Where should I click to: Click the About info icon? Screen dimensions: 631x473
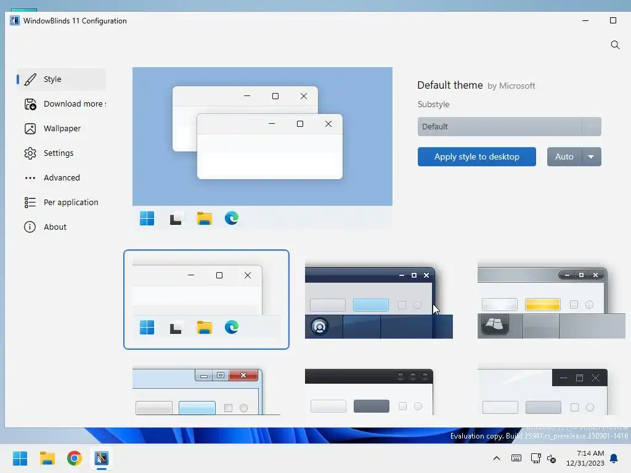[x=30, y=227]
